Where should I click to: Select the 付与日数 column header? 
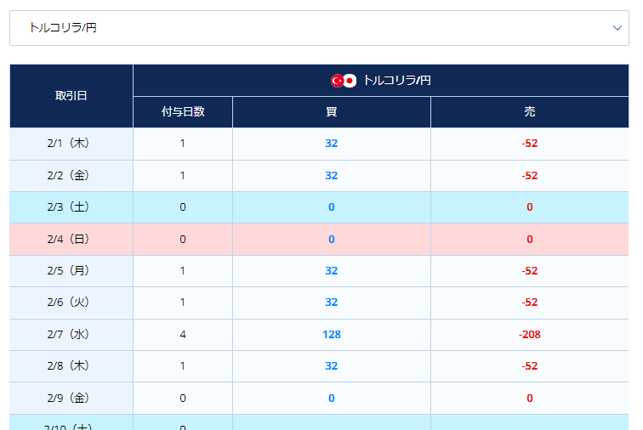tap(183, 112)
